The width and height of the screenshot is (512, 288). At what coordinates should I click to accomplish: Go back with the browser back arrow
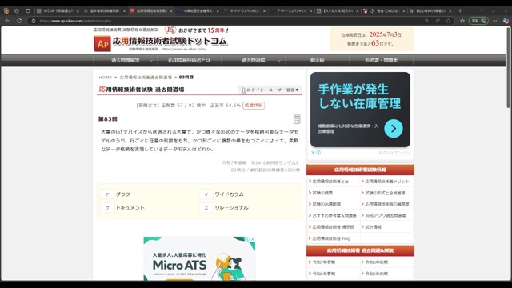point(7,21)
